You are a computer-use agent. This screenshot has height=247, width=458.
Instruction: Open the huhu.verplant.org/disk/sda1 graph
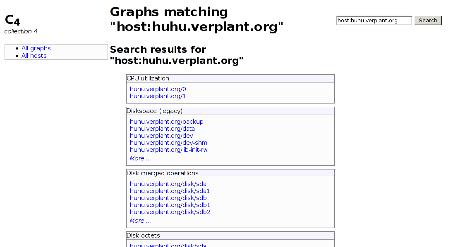tap(170, 191)
